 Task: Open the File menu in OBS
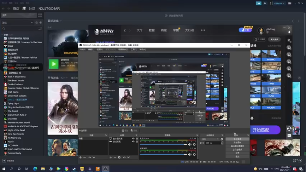[x=82, y=50]
